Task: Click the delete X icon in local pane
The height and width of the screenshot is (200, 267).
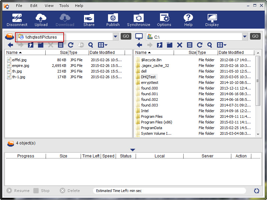Action: (179, 45)
